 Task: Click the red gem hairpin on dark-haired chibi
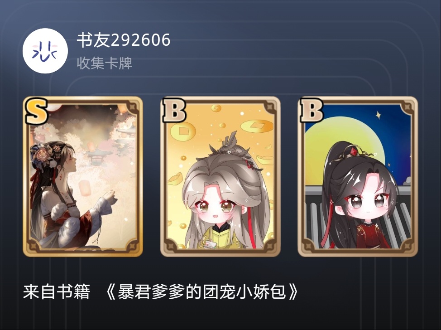click(x=353, y=152)
